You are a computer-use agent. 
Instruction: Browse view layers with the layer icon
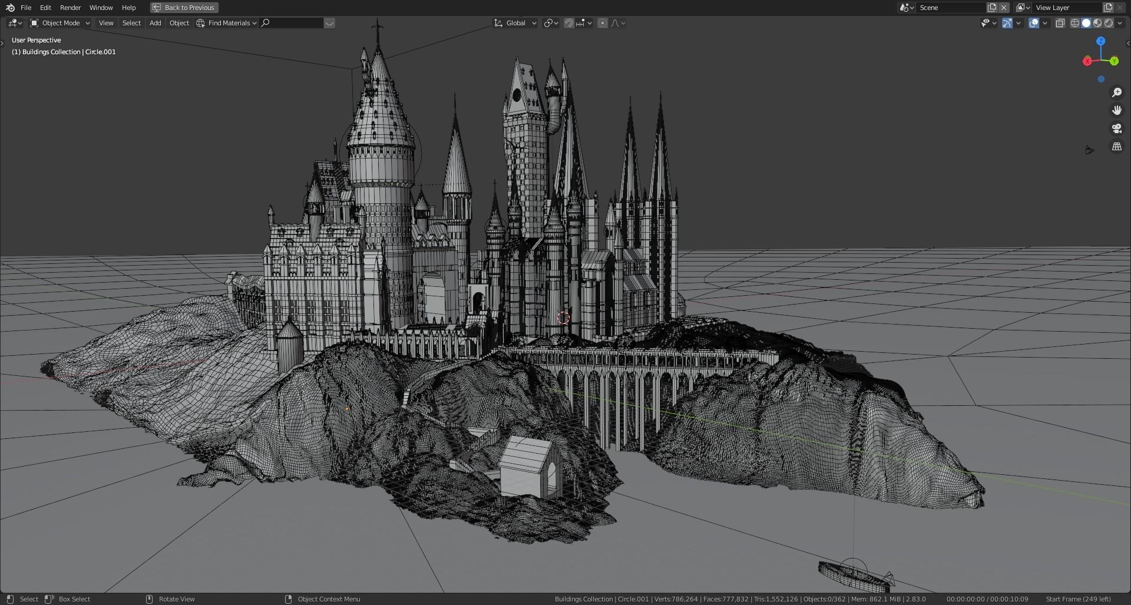coord(1023,8)
